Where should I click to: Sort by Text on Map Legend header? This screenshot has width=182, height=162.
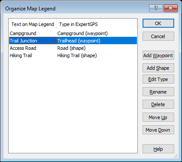pyautogui.click(x=32, y=24)
